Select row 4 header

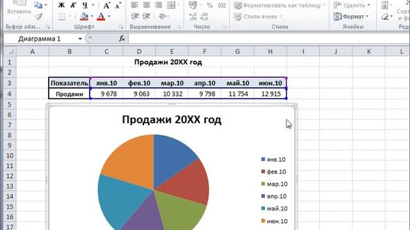10,94
